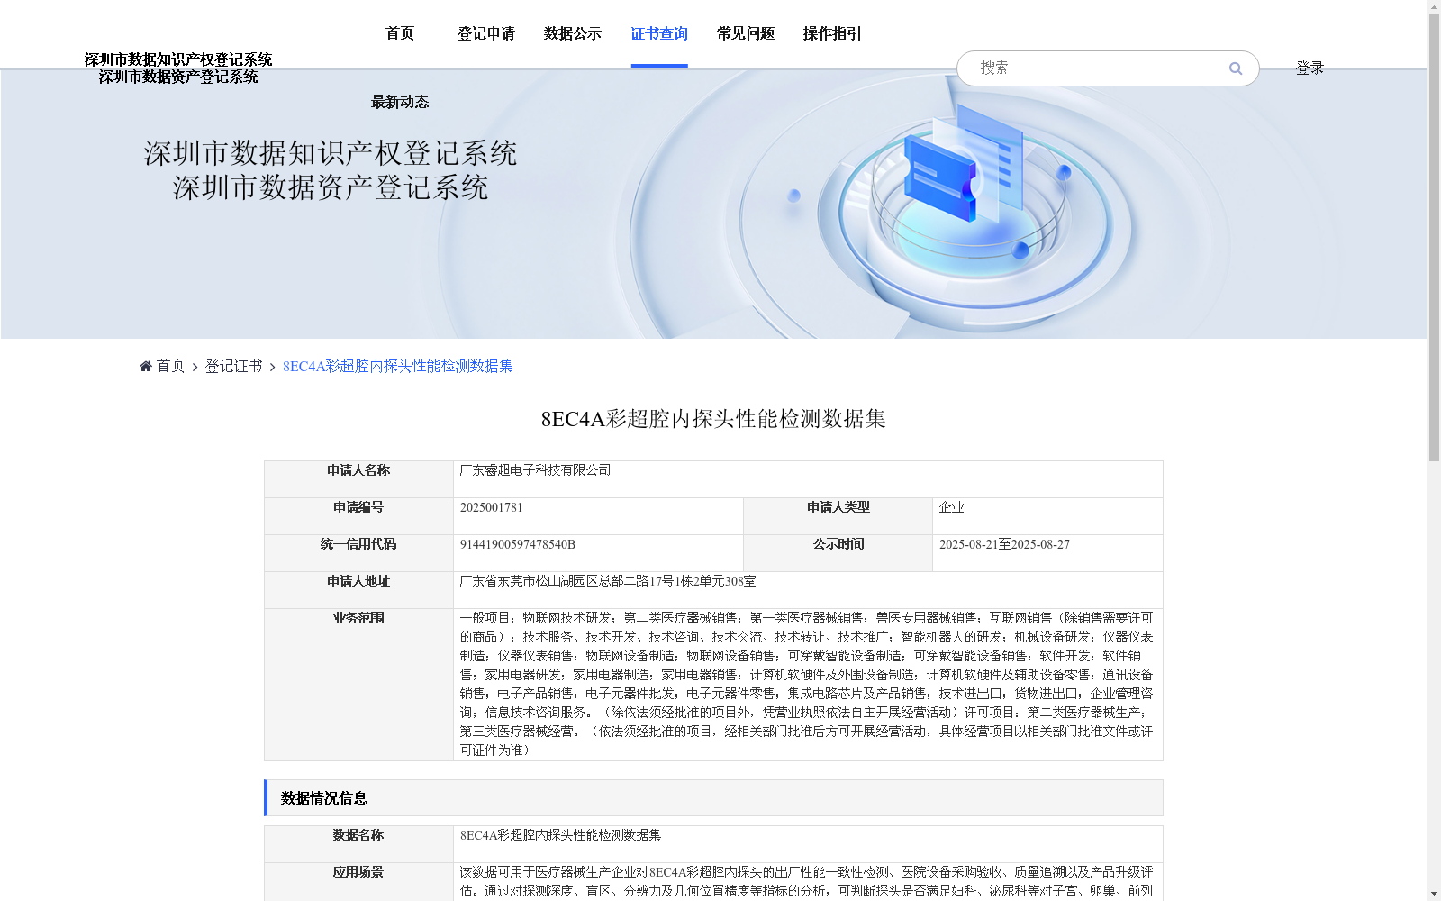
Task: Click the 数据名称 label cell
Action: pyautogui.click(x=358, y=844)
